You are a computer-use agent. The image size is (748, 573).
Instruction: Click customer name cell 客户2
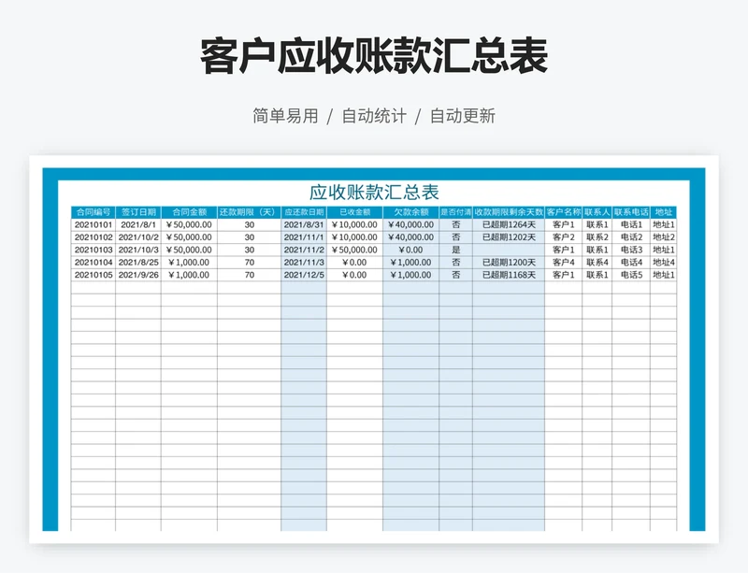pyautogui.click(x=564, y=237)
